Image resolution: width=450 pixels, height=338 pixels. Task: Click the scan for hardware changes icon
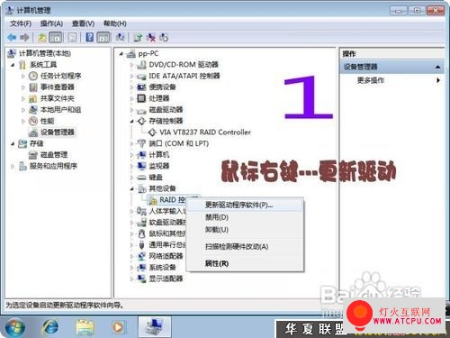point(121,37)
